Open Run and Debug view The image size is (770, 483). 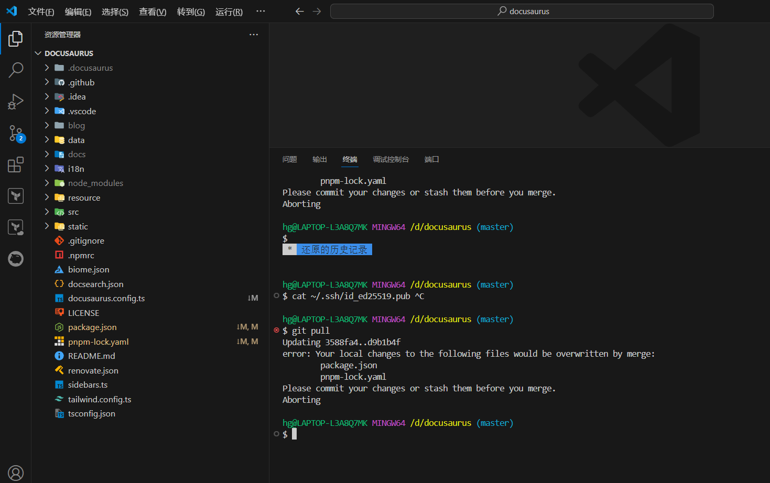(x=16, y=101)
